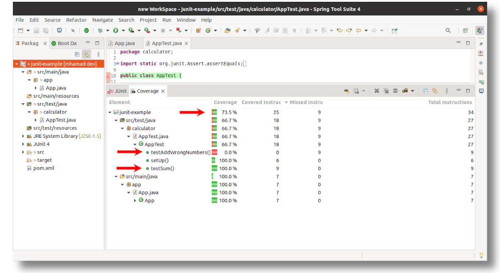The image size is (500, 273).
Task: Click the New Java Package icon
Action: [x=199, y=30]
